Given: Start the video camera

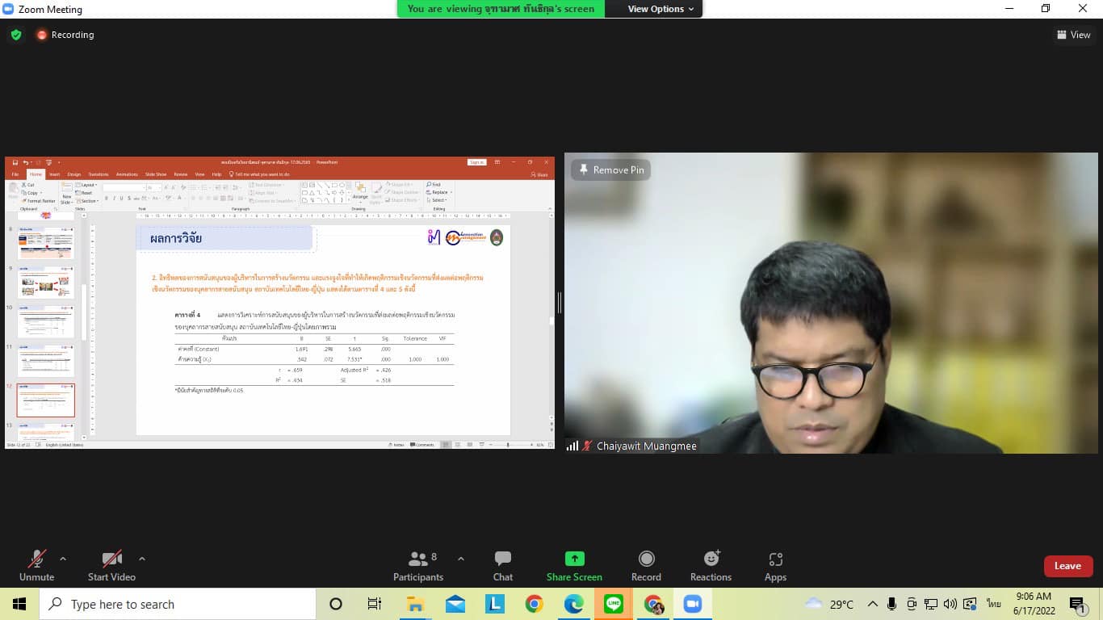Looking at the screenshot, I should coord(111,565).
